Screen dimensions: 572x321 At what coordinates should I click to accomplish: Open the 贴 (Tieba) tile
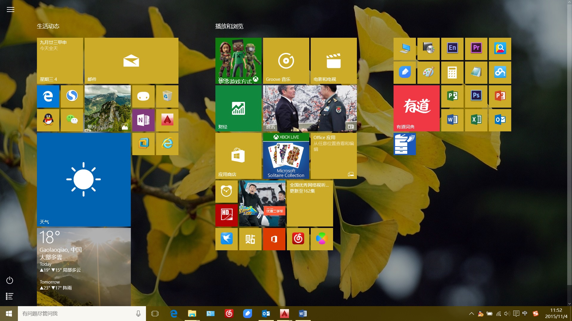250,239
